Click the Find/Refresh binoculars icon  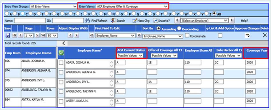pyautogui.click(x=87, y=21)
